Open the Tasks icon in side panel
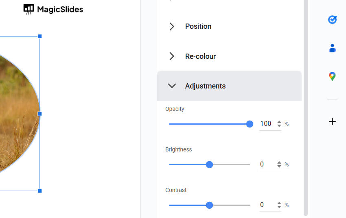Screen dimensions: 346x218 332,19
